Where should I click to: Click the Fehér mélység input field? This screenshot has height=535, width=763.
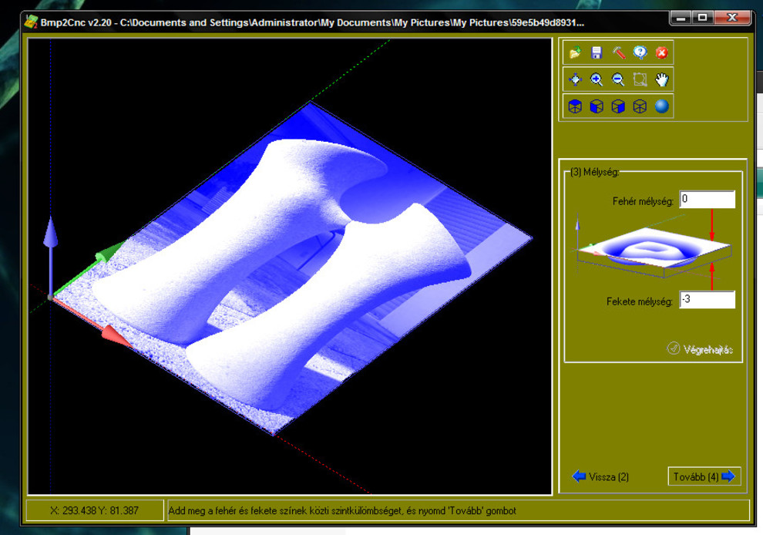tap(707, 199)
